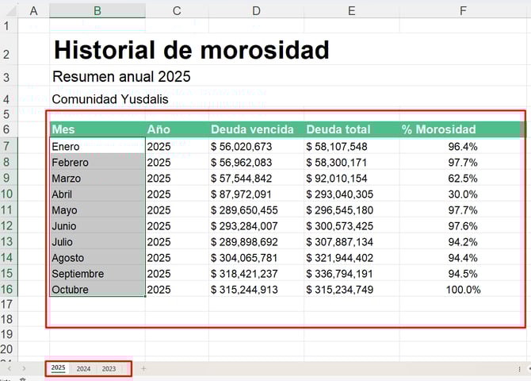The image size is (531, 381).
Task: Switch to the 2024 sheet tab
Action: 83,368
